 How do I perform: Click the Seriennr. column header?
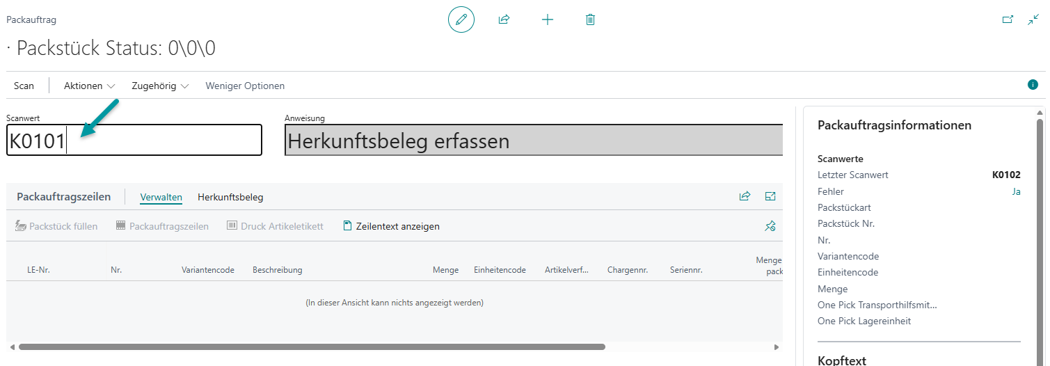pos(686,270)
